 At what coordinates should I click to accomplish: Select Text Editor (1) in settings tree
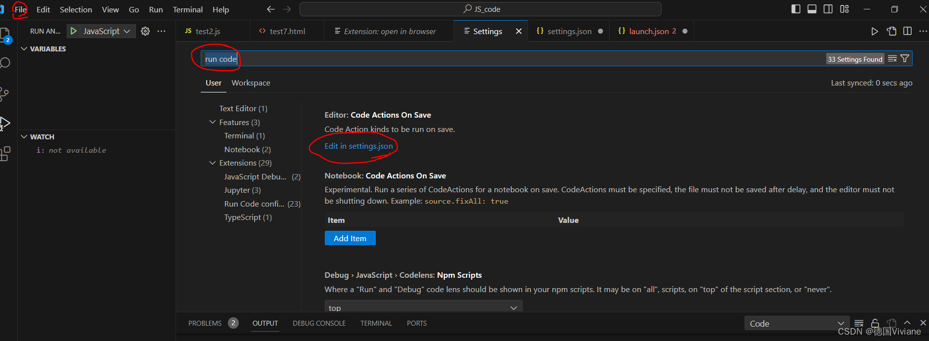click(243, 109)
